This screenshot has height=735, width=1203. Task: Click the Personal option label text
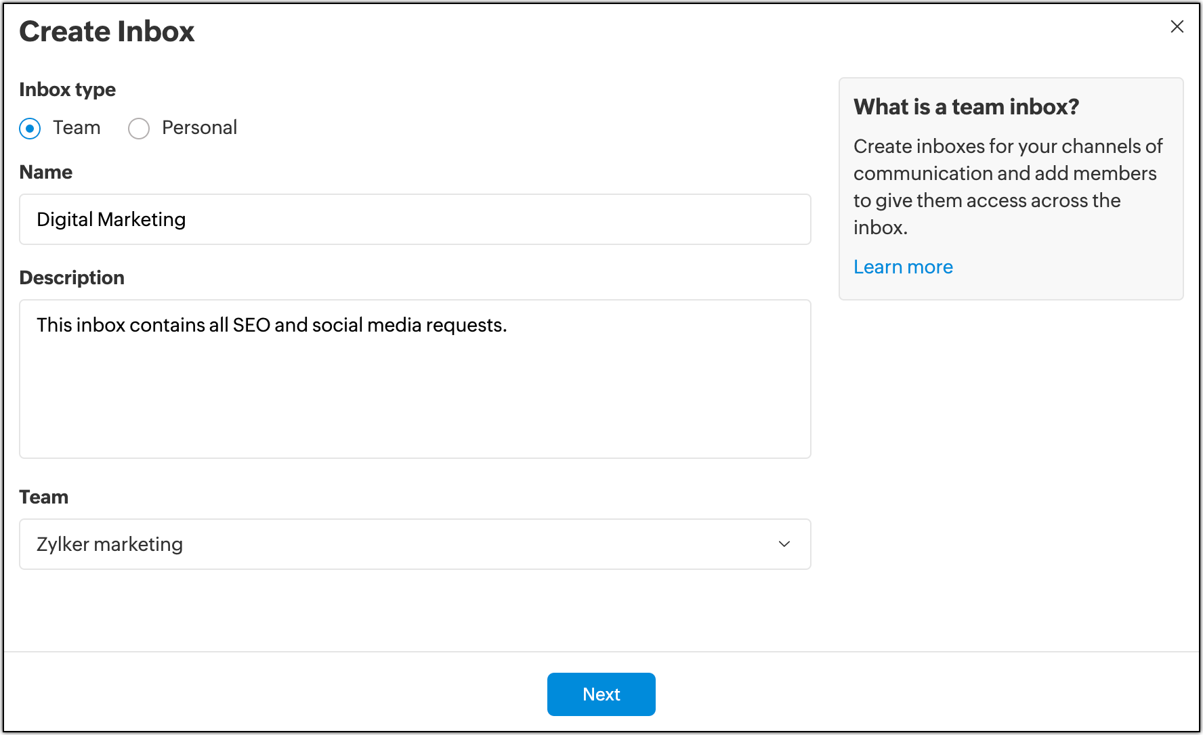[x=199, y=128]
